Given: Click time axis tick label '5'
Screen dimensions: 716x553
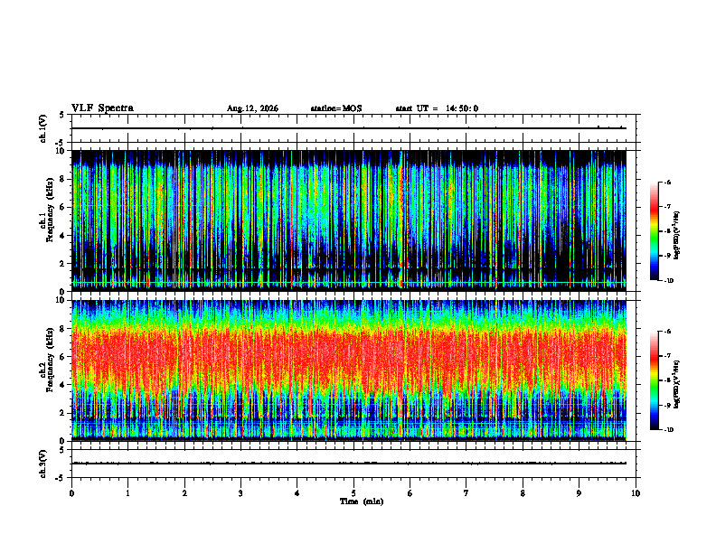Looking at the screenshot, I should pos(353,493).
